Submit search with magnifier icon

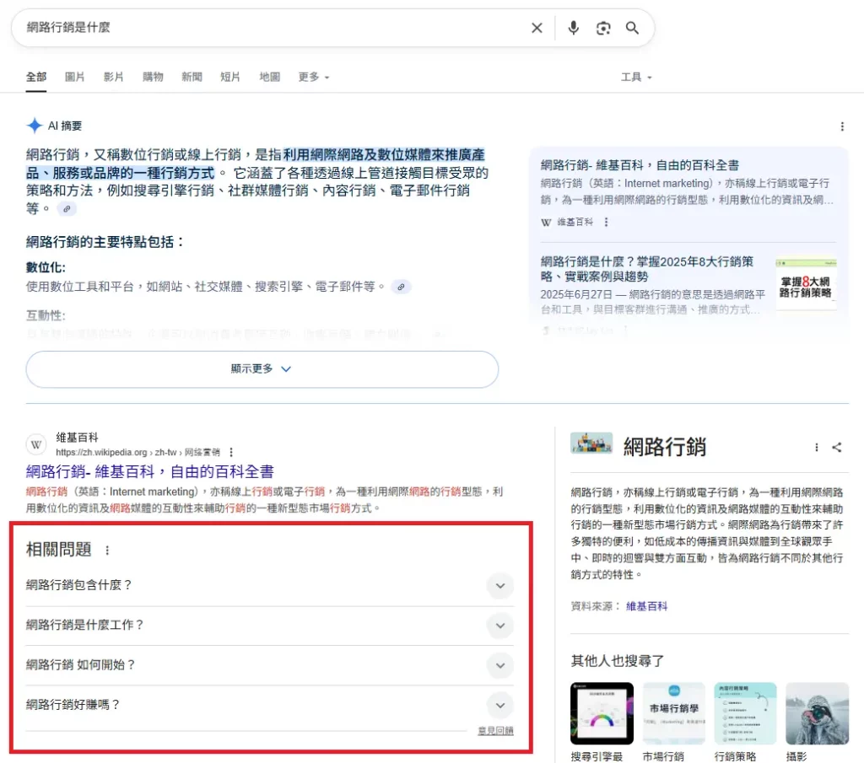coord(632,28)
